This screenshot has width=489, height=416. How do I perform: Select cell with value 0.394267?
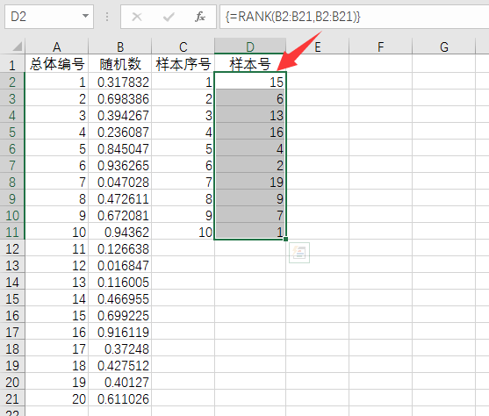pyautogui.click(x=120, y=115)
